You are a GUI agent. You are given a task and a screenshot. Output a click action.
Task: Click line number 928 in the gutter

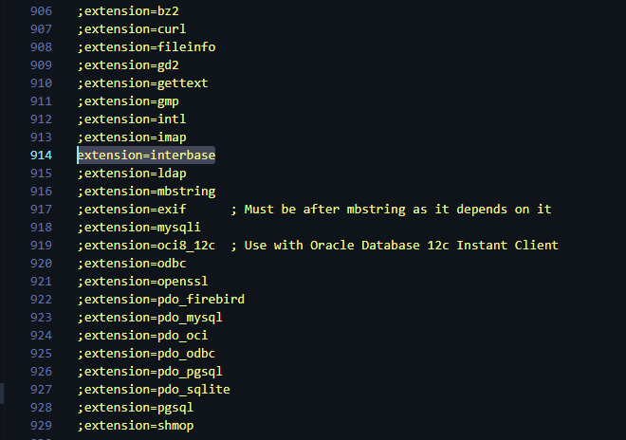click(x=41, y=407)
